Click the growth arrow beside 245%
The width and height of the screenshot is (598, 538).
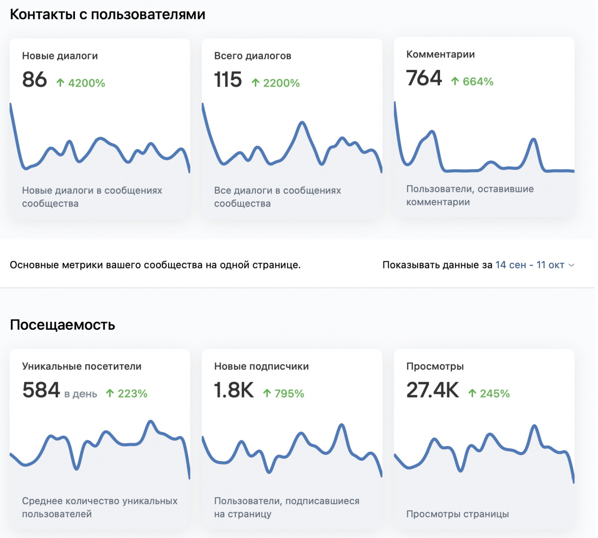coord(472,393)
